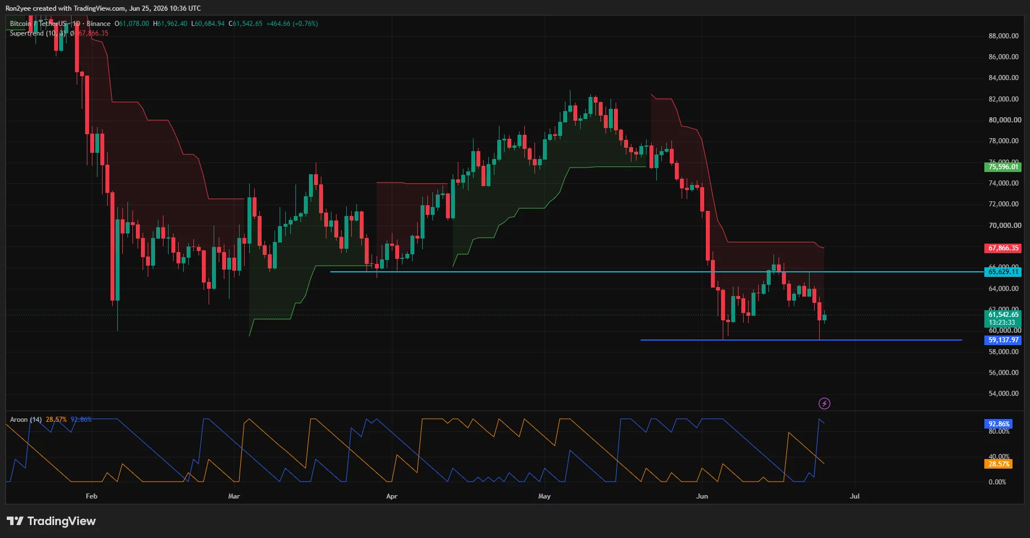Click the purple lightning bolt event icon
The height and width of the screenshot is (538, 1030).
[824, 403]
